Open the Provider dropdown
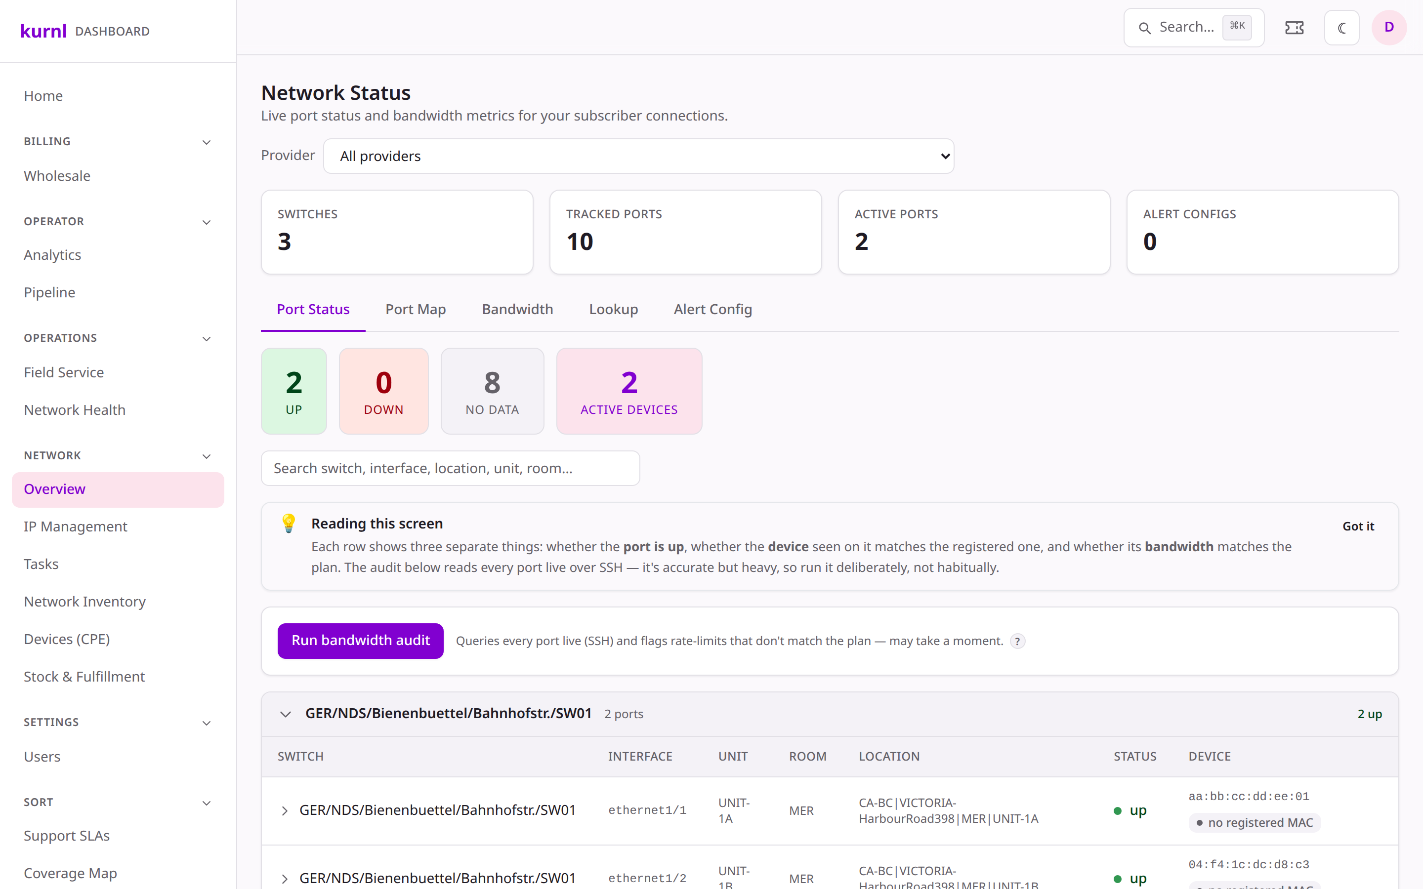Image resolution: width=1423 pixels, height=889 pixels. tap(638, 156)
